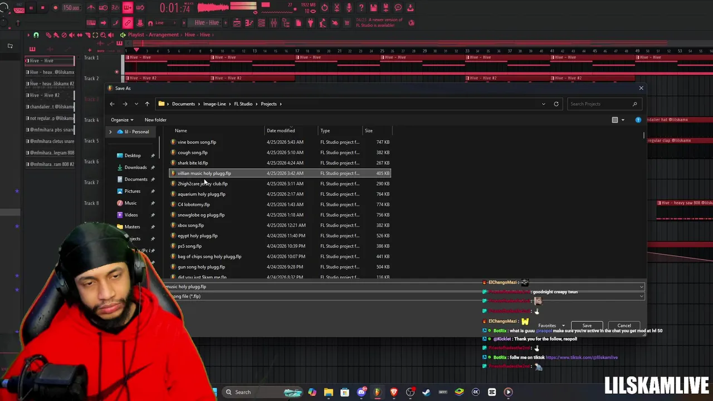
Task: Open the playlist view icon
Action: [237, 23]
